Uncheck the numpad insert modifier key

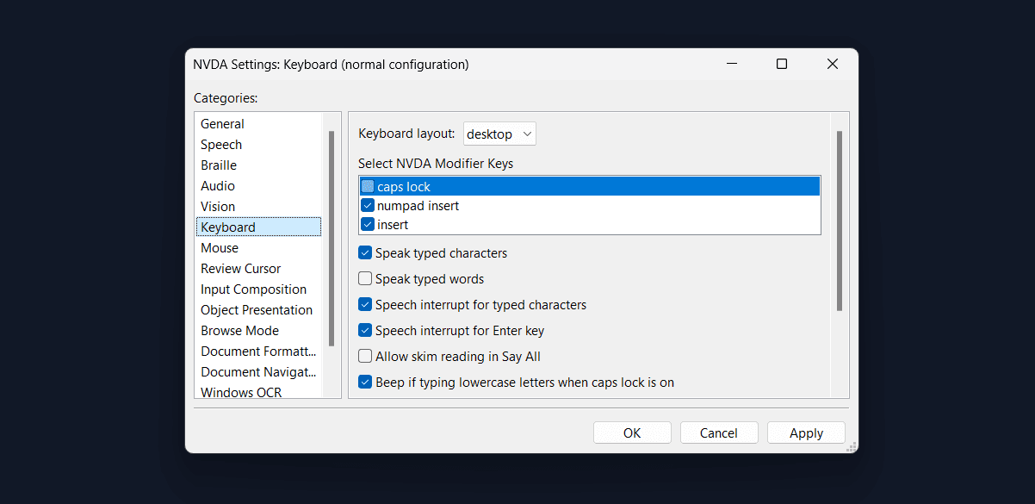point(368,205)
